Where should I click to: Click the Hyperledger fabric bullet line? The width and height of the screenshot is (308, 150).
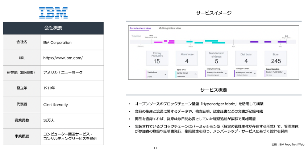(x=199, y=104)
